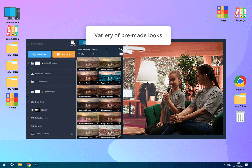Open the Look Category dropdown showing Warm
Viewport: 252px width, 168px height.
[100, 49]
